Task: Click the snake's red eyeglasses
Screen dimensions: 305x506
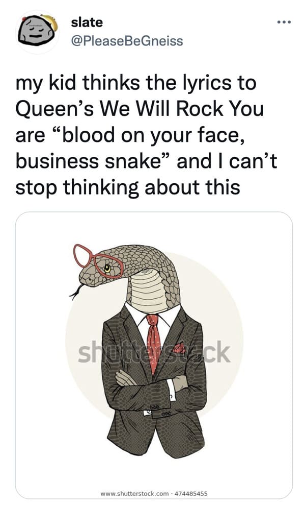Action: 98,261
